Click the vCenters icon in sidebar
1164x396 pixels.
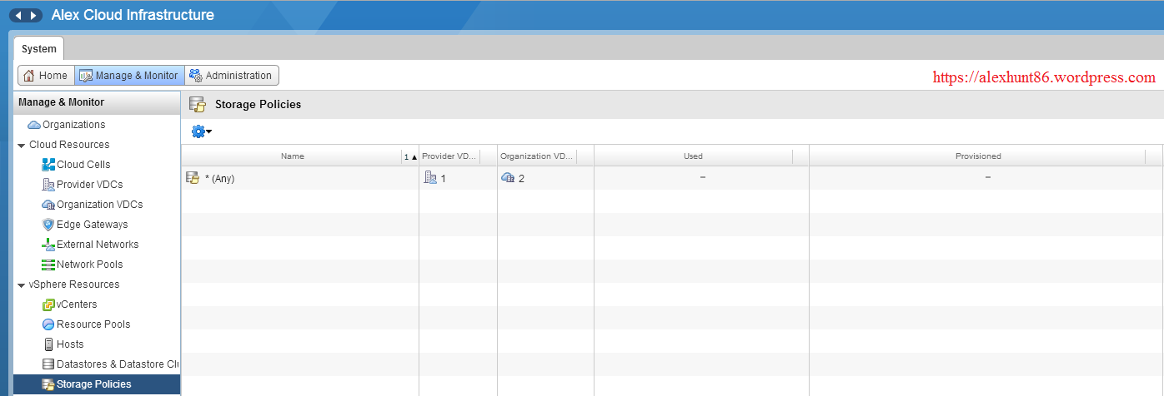click(48, 304)
